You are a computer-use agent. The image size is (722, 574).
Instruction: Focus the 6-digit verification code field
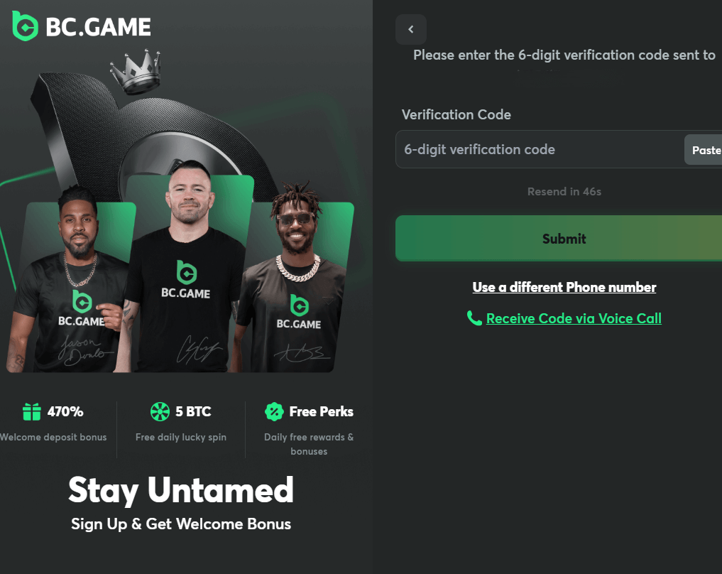point(539,149)
